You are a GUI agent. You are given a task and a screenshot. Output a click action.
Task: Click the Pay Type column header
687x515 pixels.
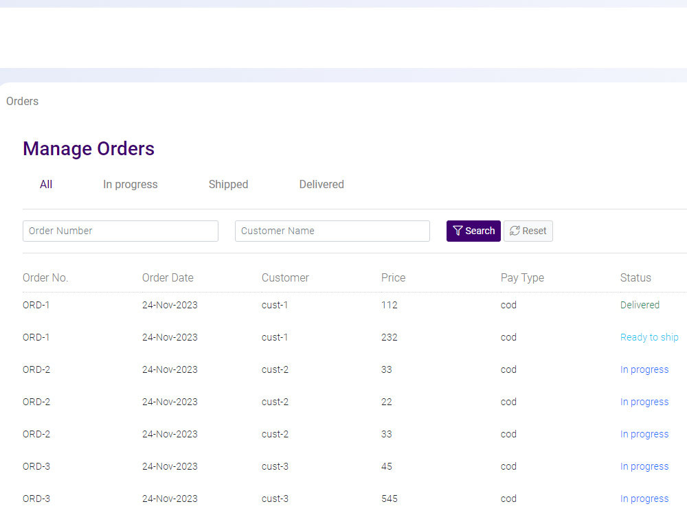point(522,277)
